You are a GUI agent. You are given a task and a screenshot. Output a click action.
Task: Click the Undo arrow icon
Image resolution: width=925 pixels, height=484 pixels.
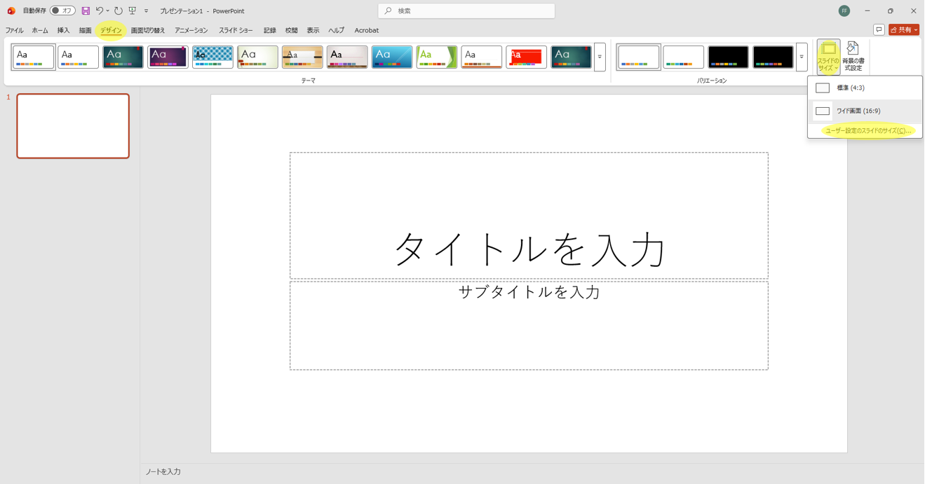[x=100, y=11]
